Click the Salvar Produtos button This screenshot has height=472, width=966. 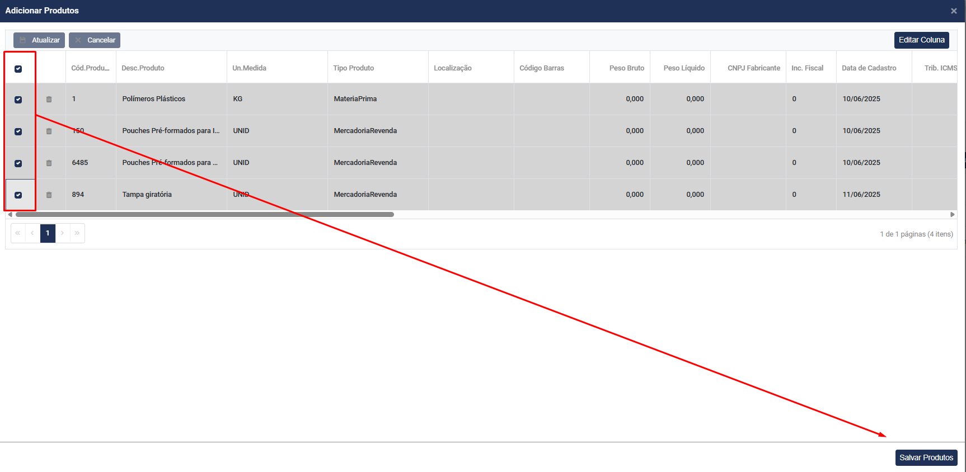[x=926, y=457]
